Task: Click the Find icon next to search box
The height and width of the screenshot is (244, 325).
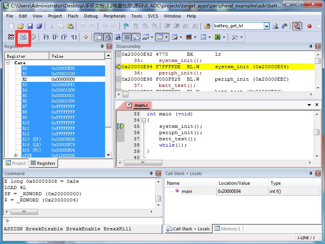Action: pos(275,26)
